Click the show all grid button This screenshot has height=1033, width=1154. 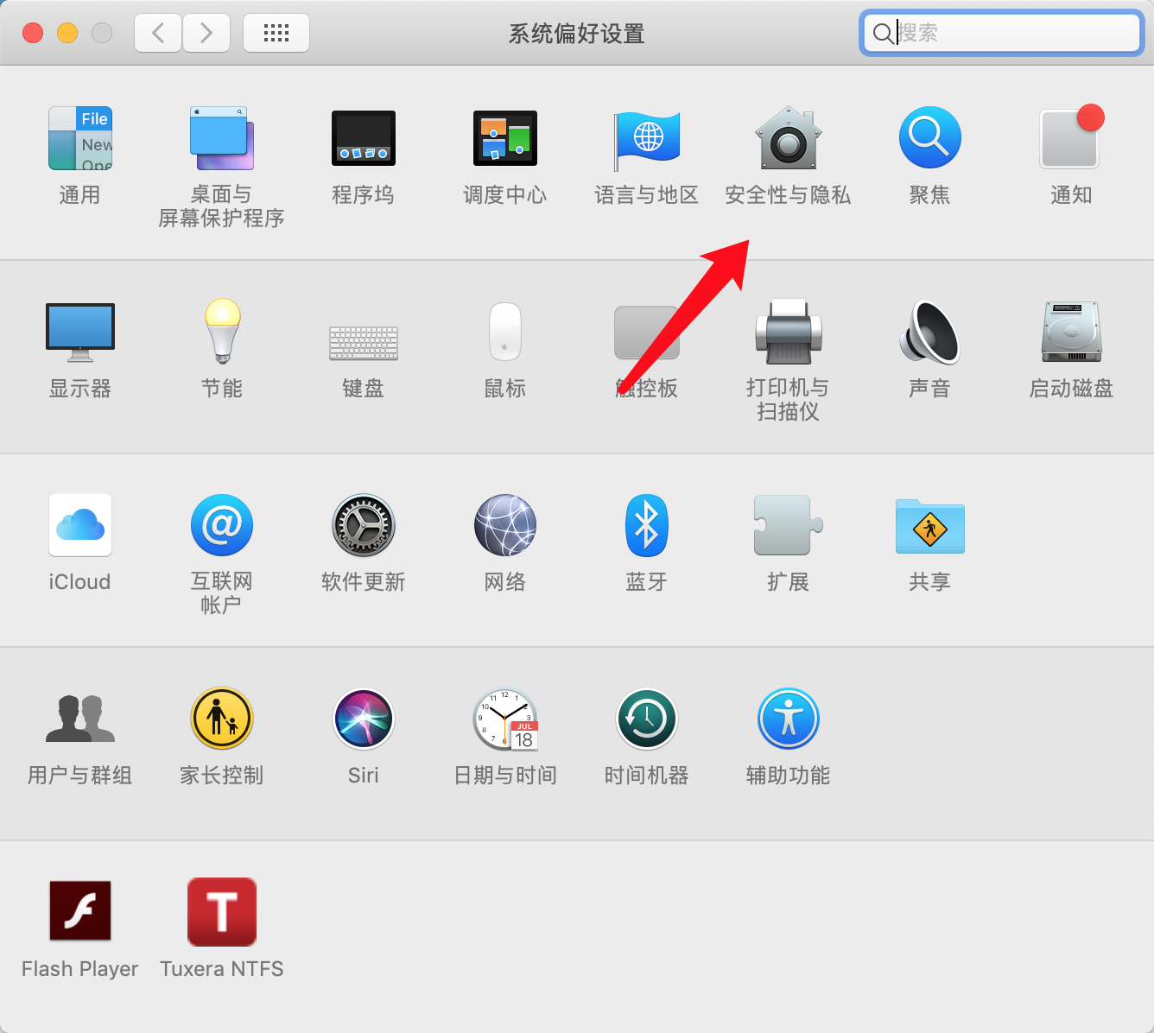pyautogui.click(x=276, y=34)
